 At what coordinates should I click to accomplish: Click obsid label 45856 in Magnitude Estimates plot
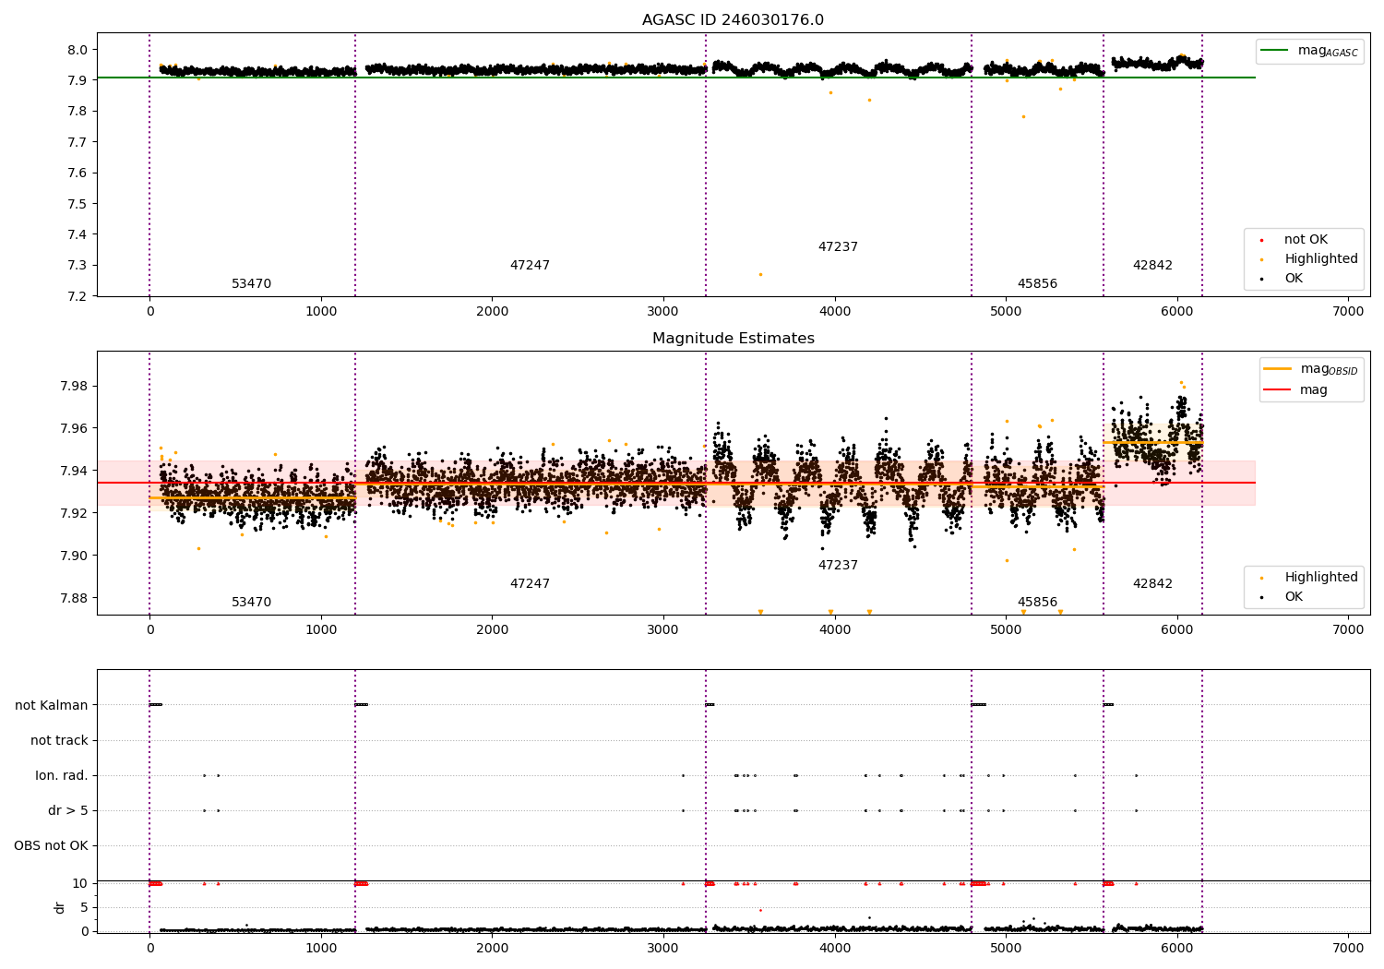coord(1037,603)
